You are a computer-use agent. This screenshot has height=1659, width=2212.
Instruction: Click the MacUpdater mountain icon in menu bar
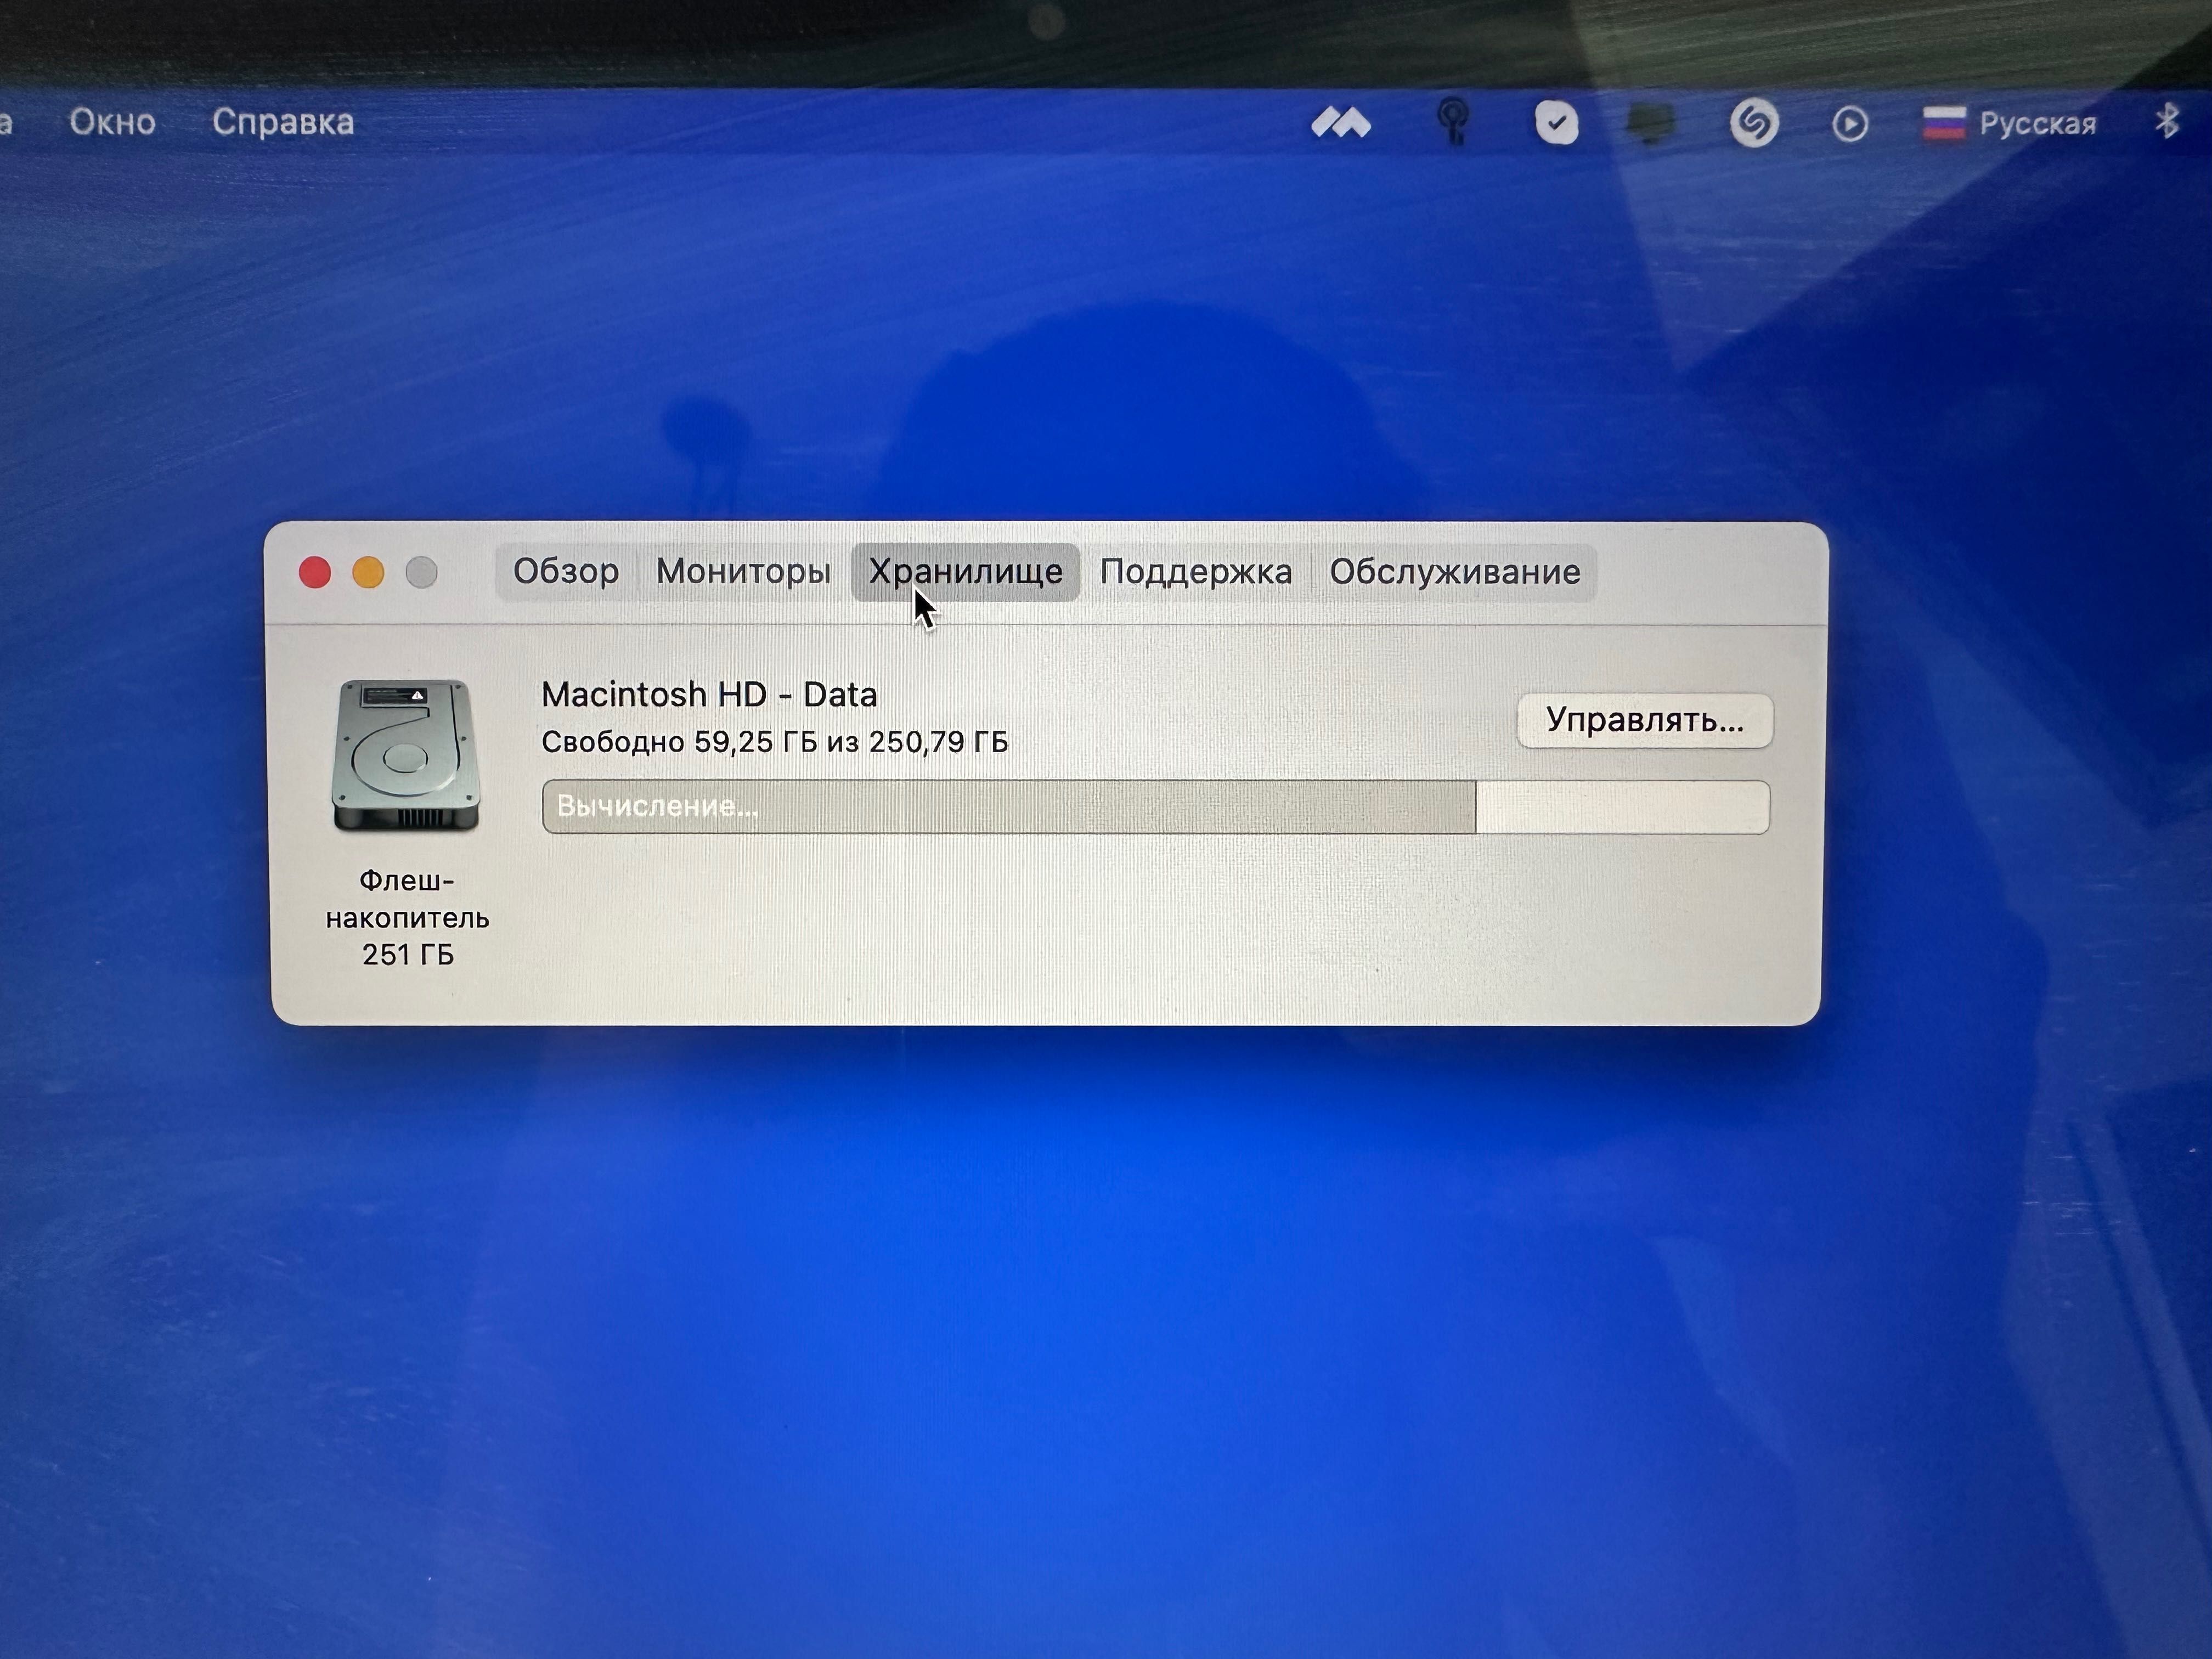coord(1341,123)
